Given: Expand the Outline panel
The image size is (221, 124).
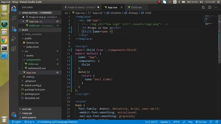Looking at the screenshot, I should (40, 109).
